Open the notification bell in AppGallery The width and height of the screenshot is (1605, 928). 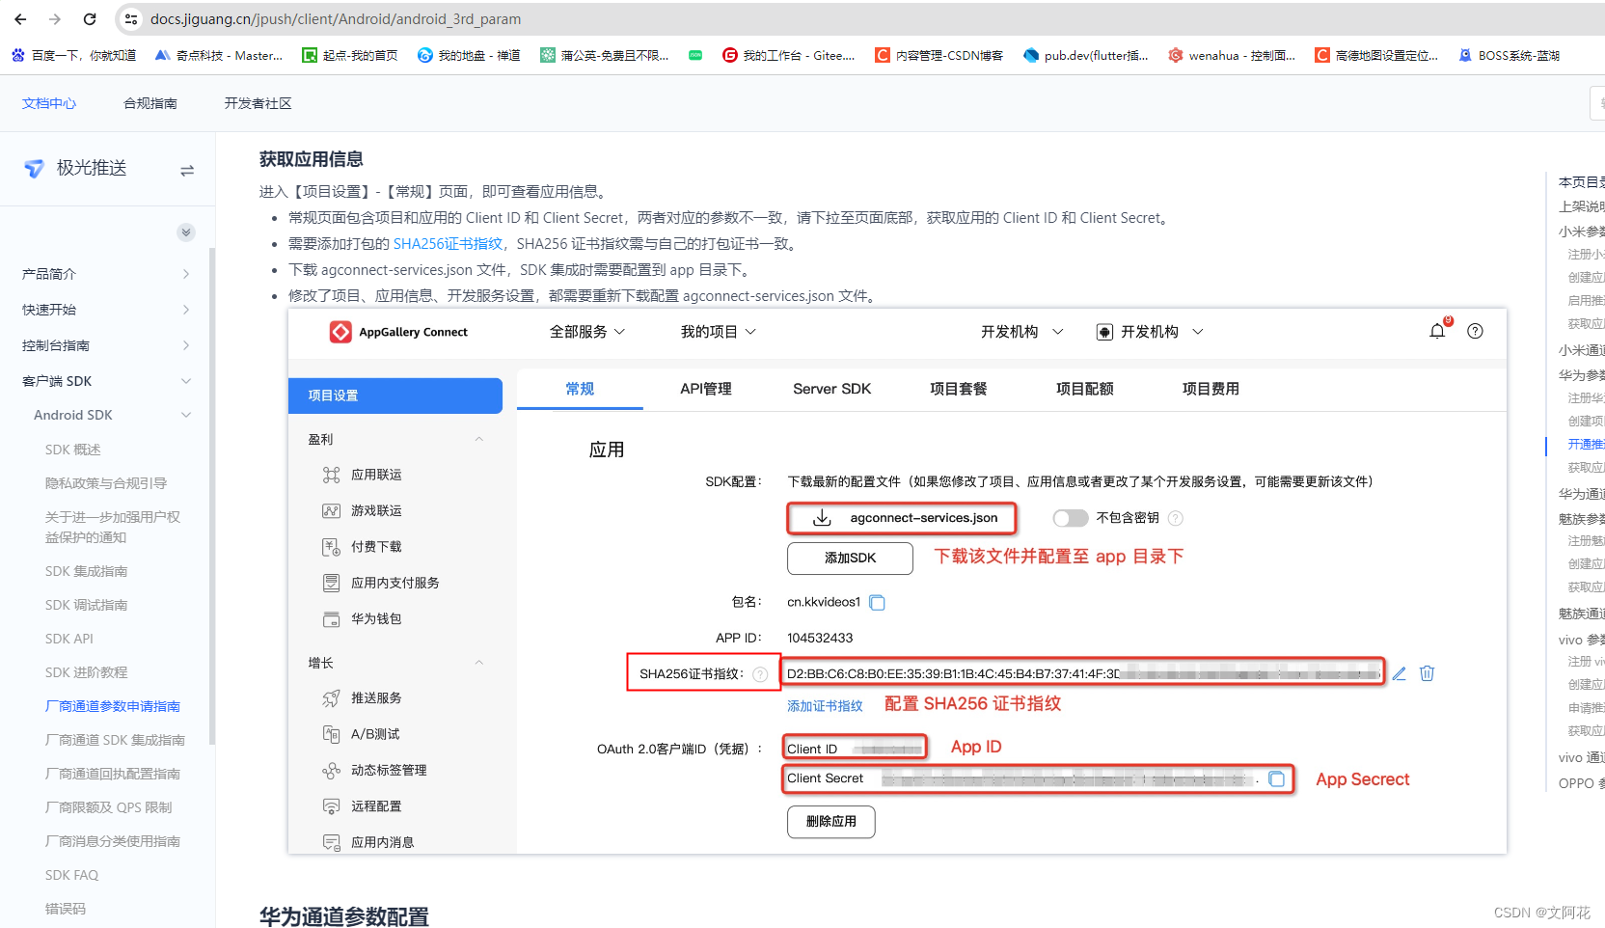1438,331
